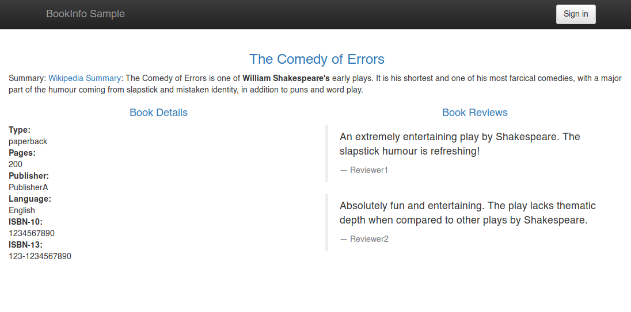The width and height of the screenshot is (631, 312).
Task: Click the Reviewer2 attribution
Action: click(368, 239)
